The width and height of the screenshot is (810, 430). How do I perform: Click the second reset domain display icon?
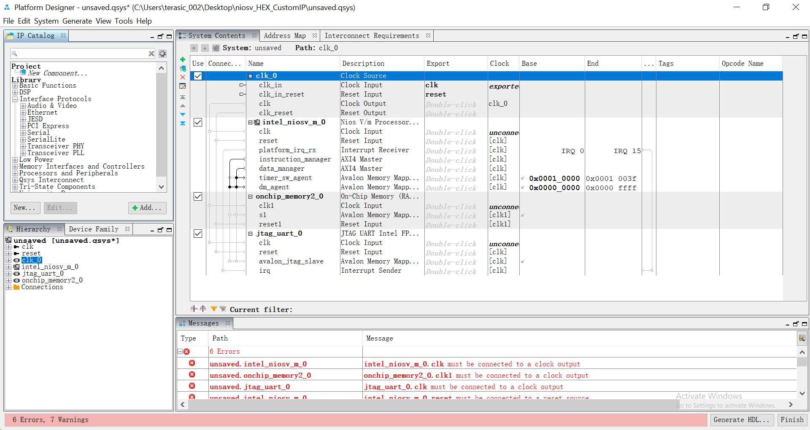tap(203, 309)
